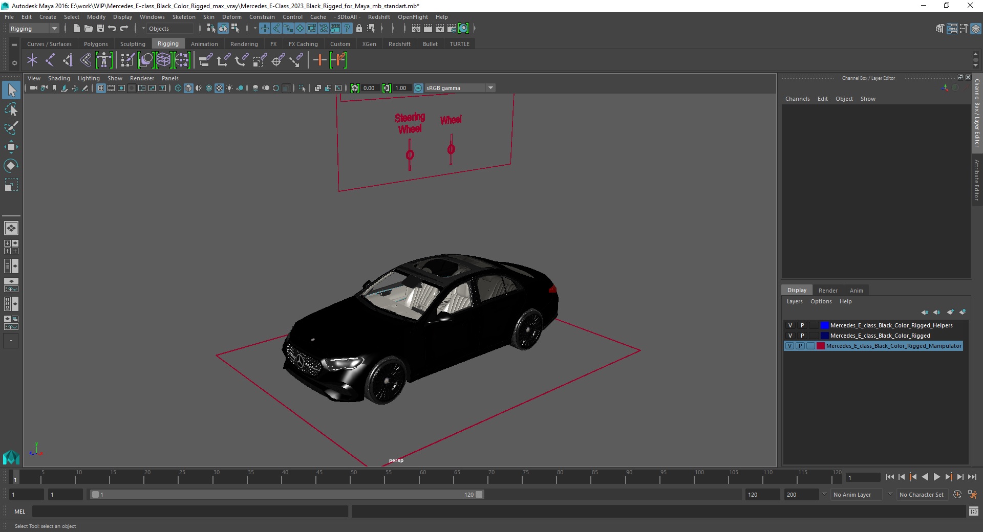
Task: Create a new scene file
Action: click(76, 29)
